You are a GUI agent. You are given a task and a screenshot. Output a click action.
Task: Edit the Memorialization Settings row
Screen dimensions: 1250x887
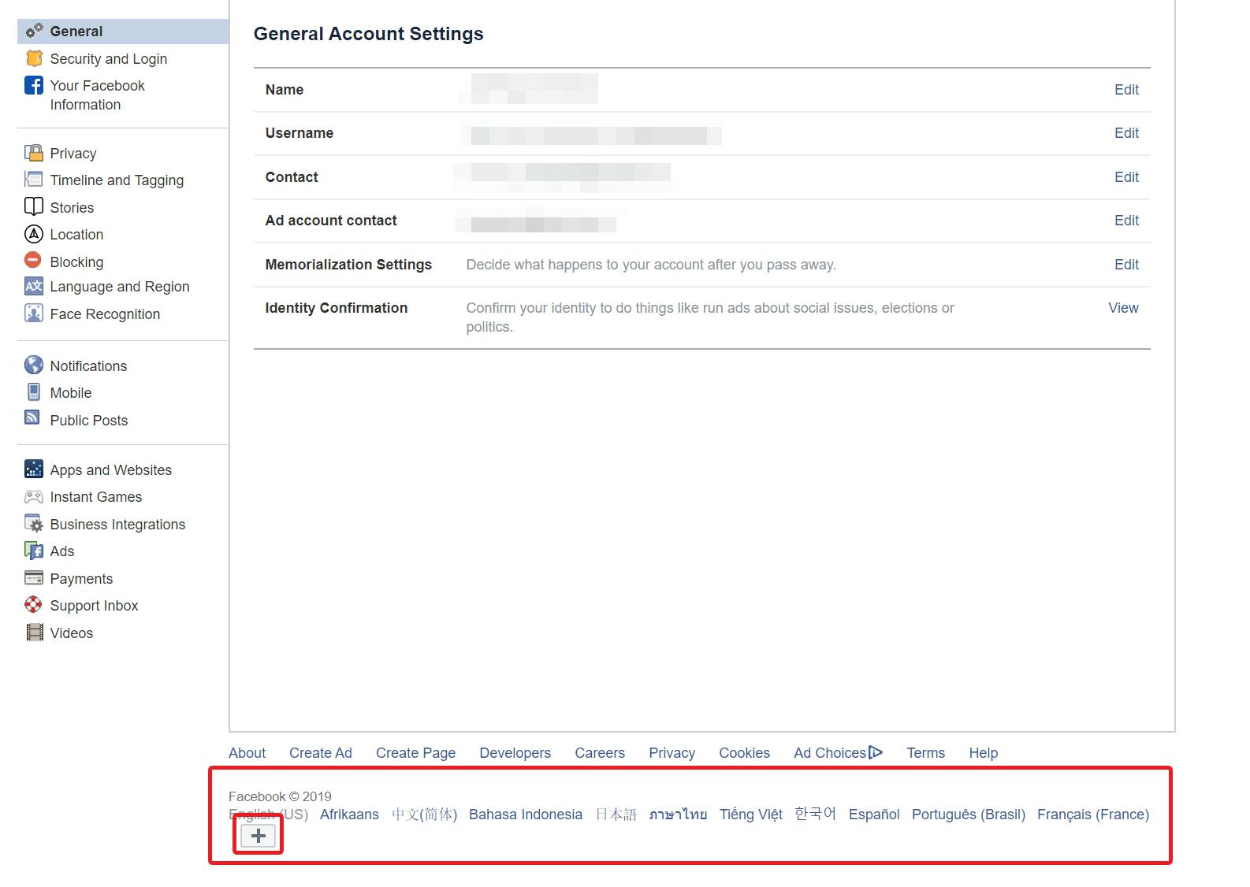[1126, 265]
